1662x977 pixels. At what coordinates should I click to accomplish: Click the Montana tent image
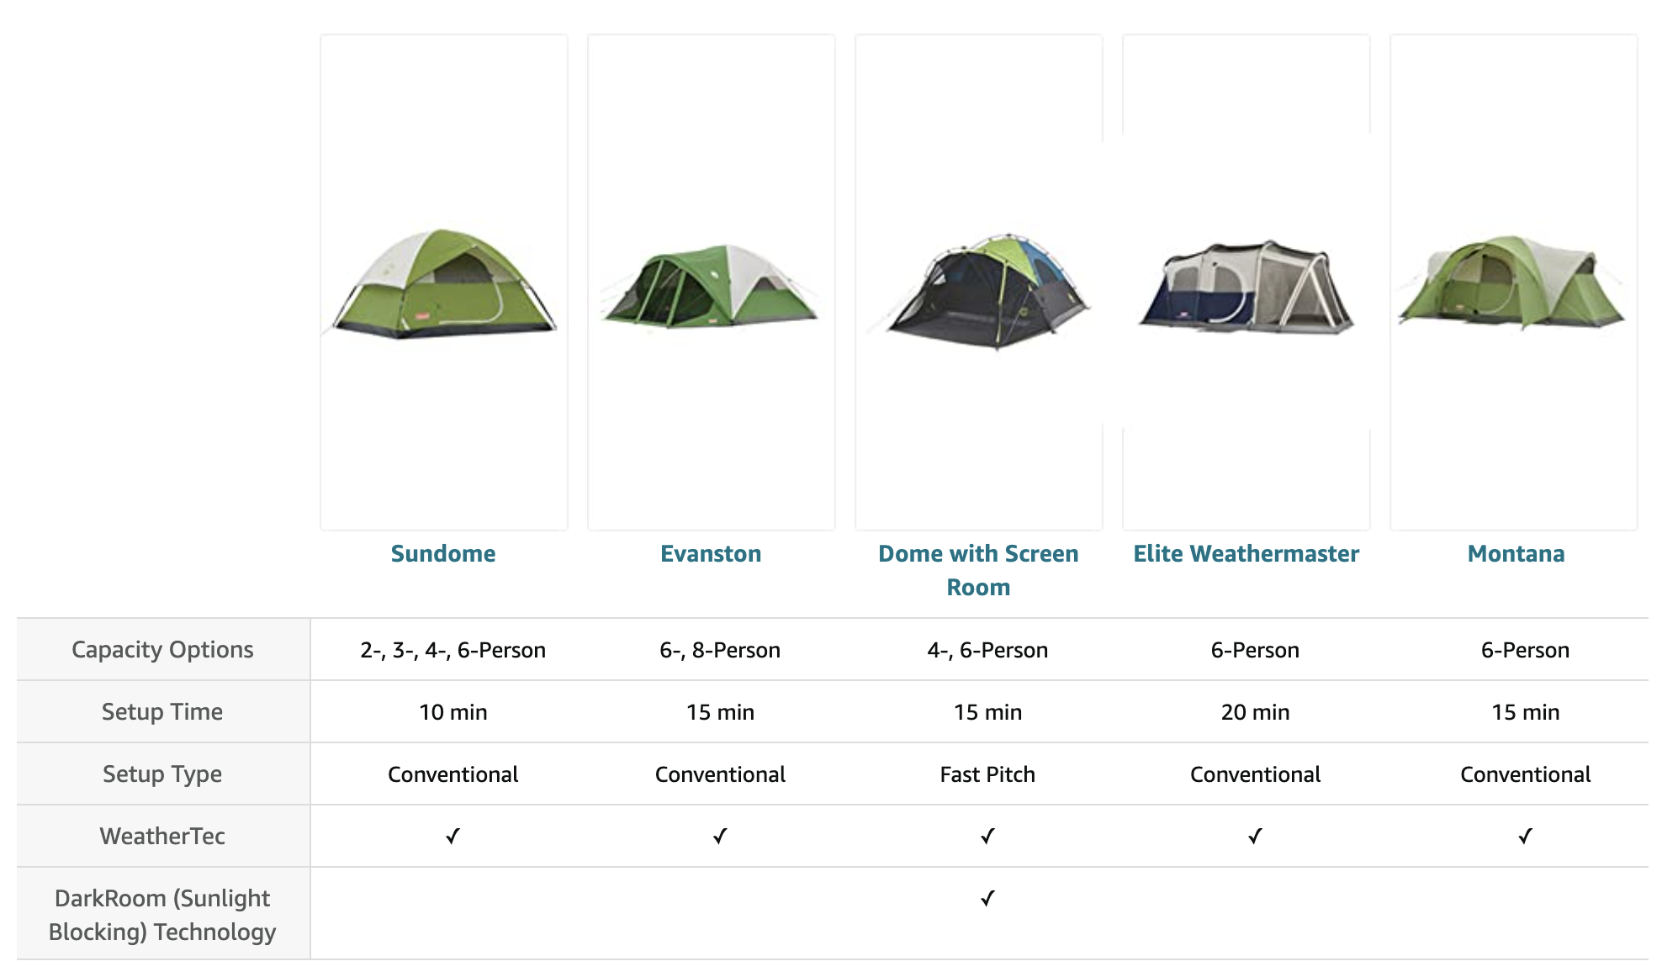click(1514, 283)
